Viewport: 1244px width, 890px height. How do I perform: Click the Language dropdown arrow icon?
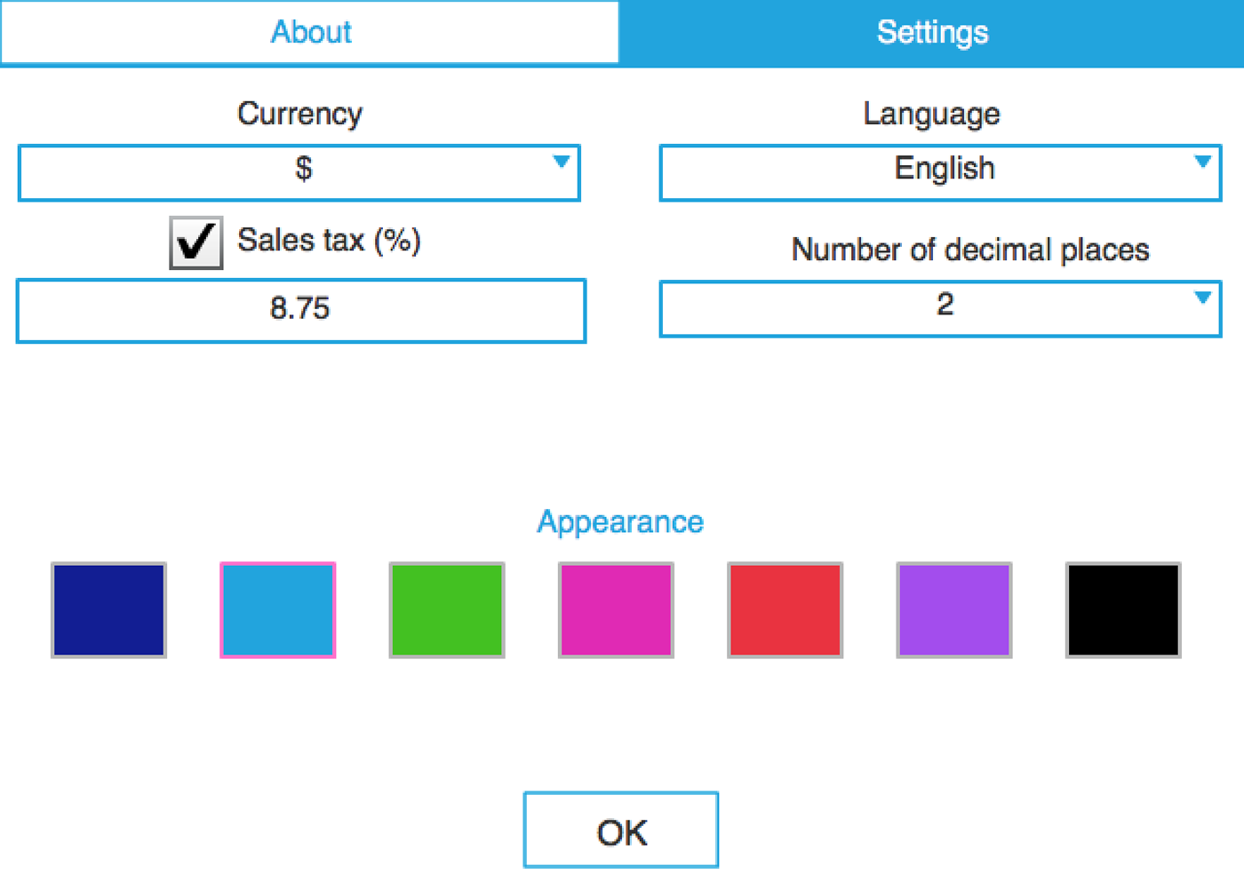click(1202, 162)
